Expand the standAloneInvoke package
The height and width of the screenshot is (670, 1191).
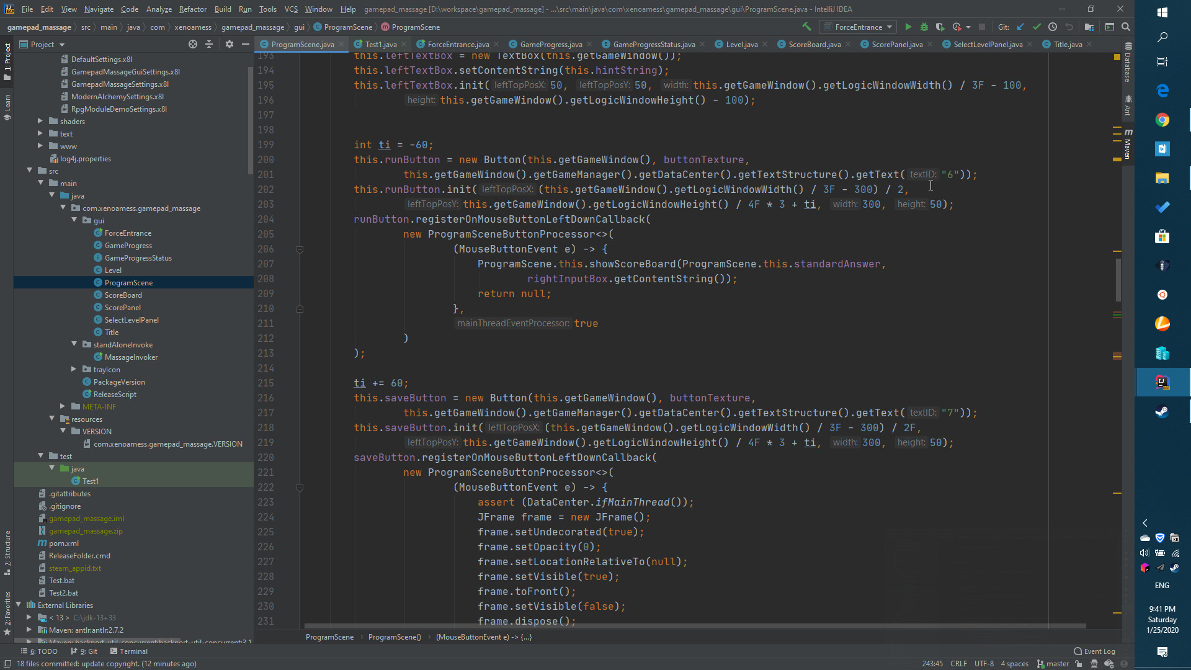(x=74, y=344)
